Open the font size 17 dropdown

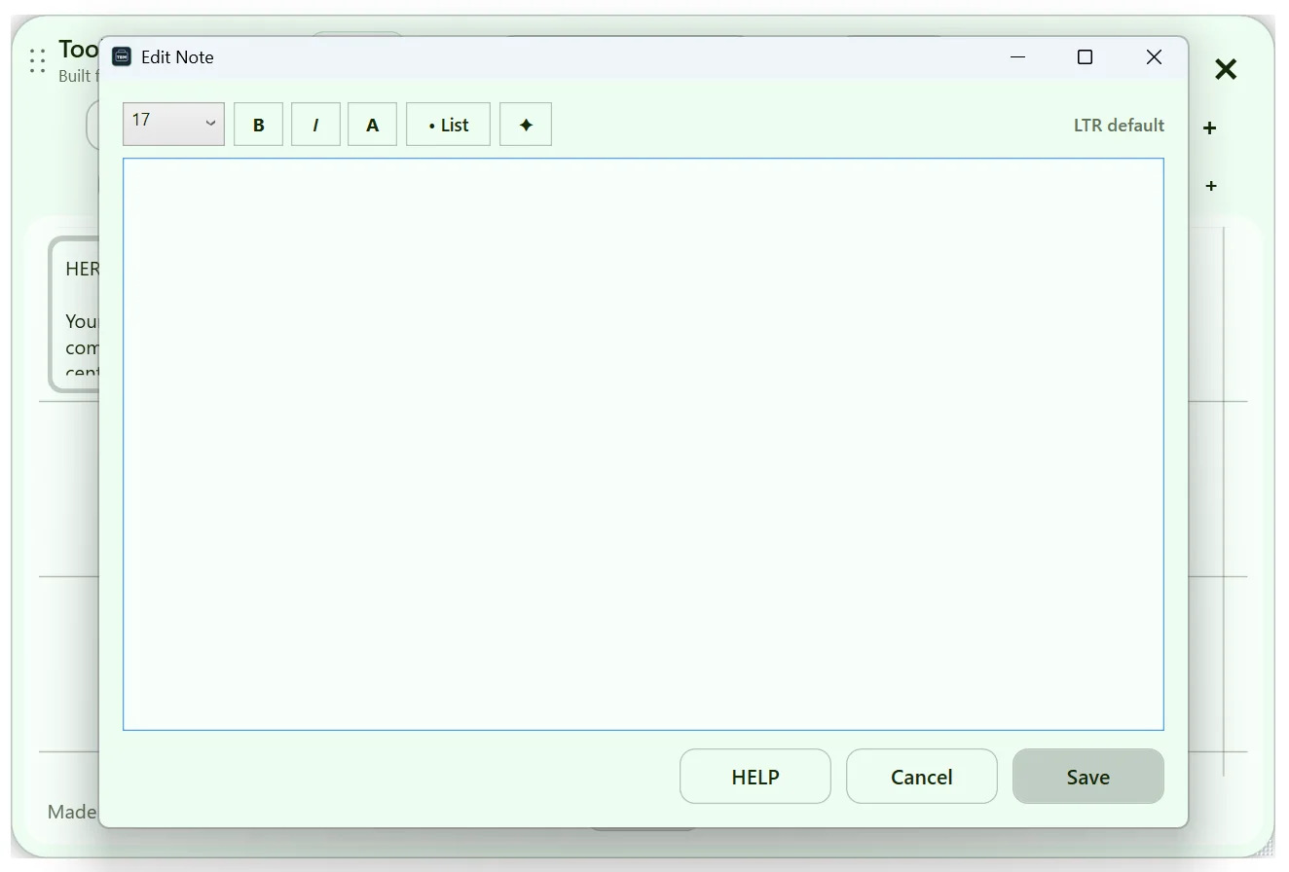point(173,124)
